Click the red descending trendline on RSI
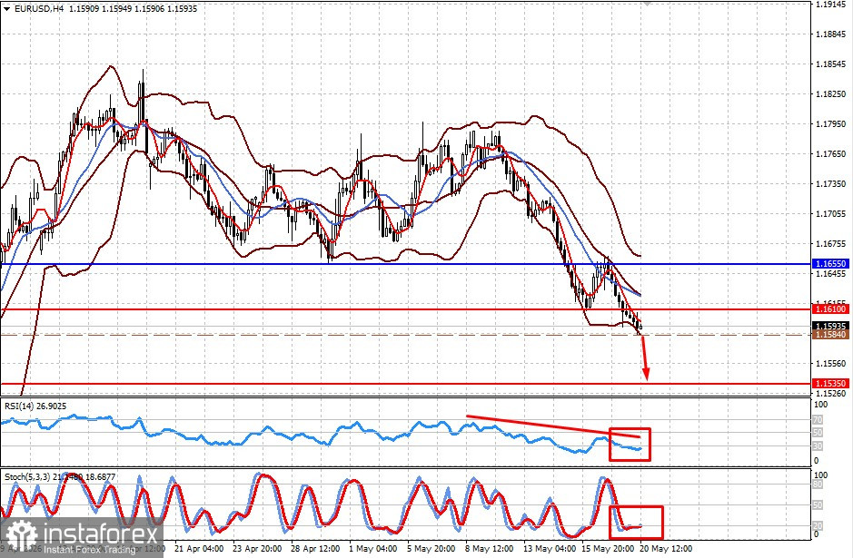 553,426
